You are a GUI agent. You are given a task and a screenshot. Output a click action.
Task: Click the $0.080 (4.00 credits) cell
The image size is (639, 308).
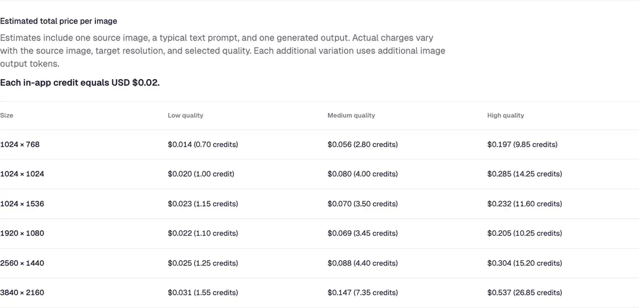pos(363,174)
